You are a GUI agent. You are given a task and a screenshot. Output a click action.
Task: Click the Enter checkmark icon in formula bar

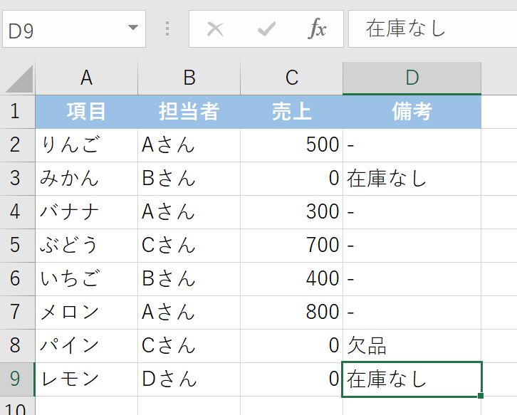point(266,28)
